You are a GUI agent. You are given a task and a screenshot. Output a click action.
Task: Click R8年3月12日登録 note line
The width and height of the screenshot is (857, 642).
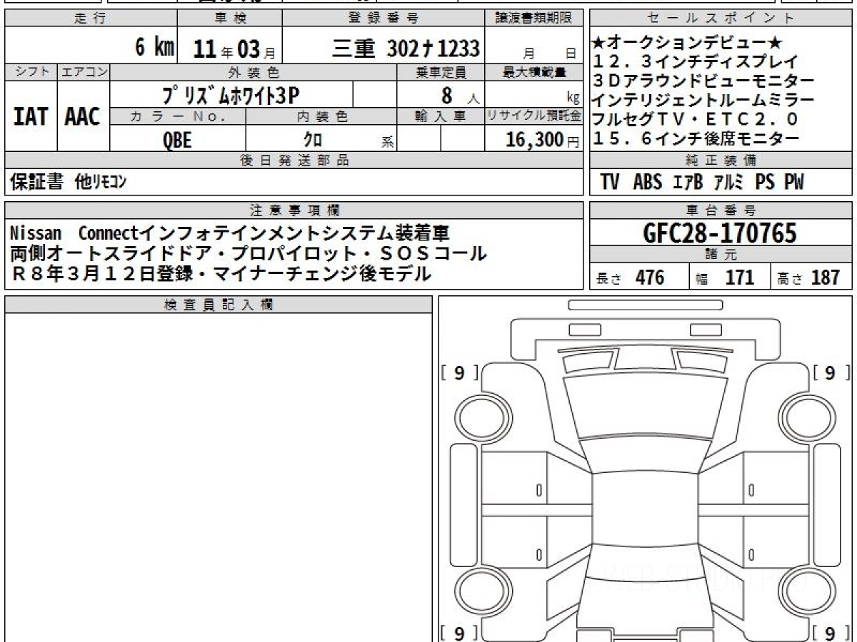(221, 273)
